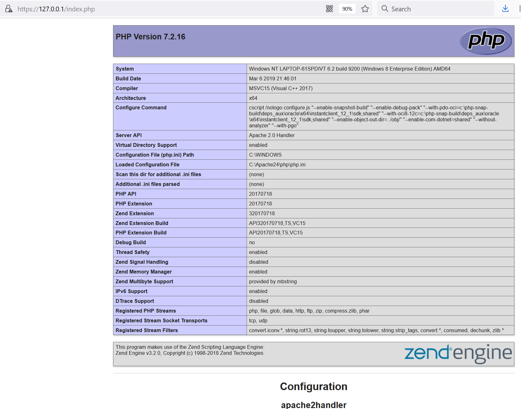Click 'Scan this dir for additional .ini files'
This screenshot has width=521, height=409.
158,174
